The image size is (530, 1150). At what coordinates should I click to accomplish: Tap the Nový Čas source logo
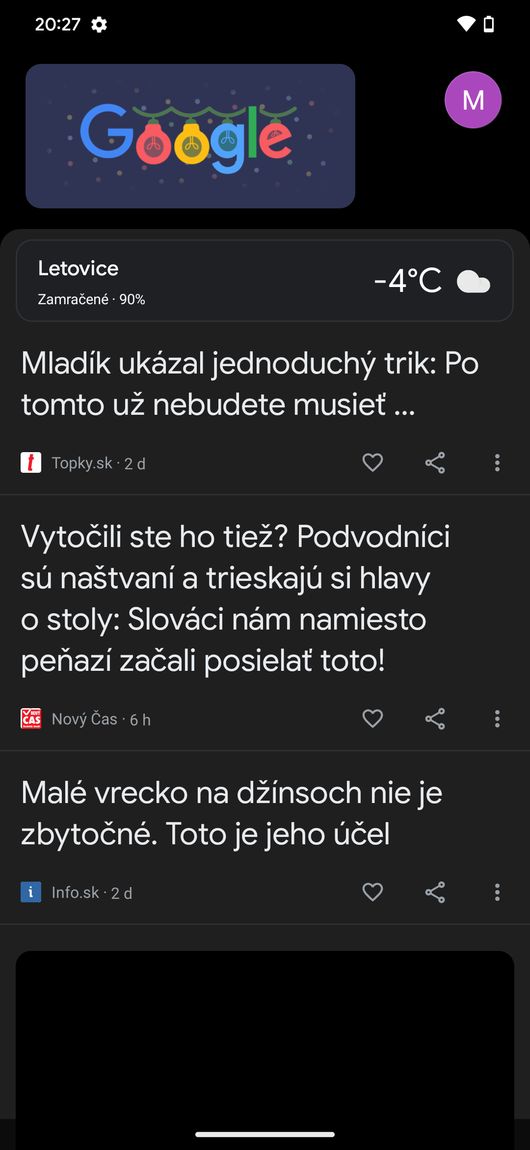31,719
